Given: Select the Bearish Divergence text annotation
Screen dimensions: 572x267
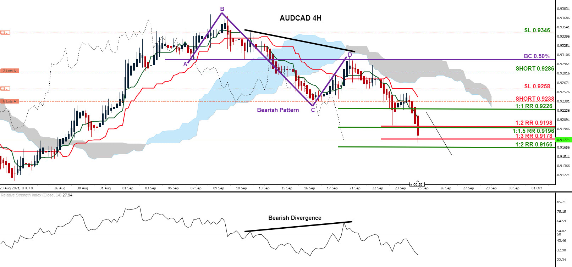Looking at the screenshot, I should (295, 218).
